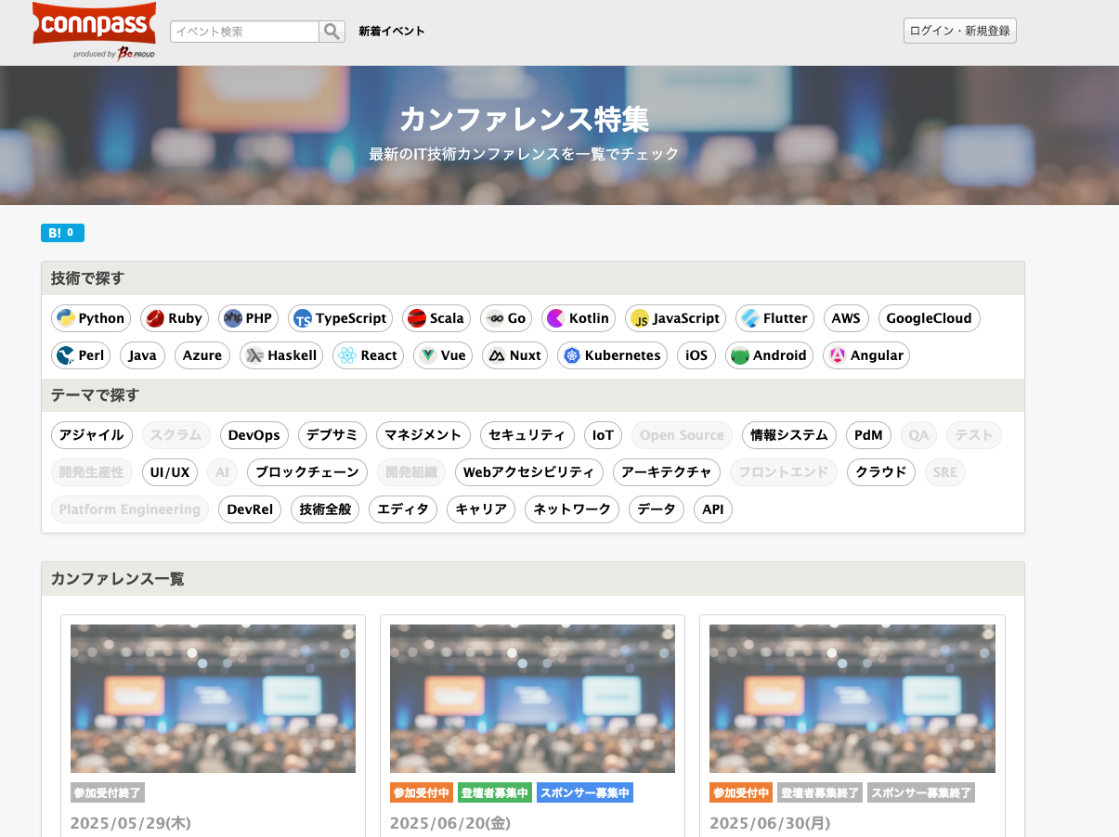Click the Hatena bookmark counter
Viewport: 1119px width, 837px height.
tap(62, 233)
